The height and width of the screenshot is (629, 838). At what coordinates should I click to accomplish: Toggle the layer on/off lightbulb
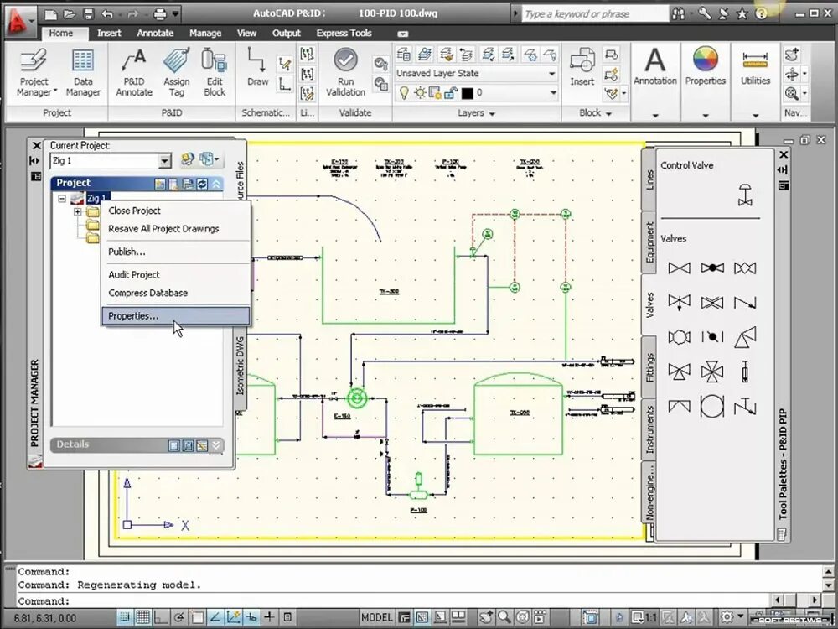pyautogui.click(x=404, y=94)
